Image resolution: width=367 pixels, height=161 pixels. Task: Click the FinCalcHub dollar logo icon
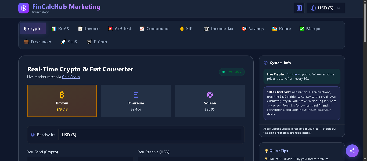click(x=24, y=8)
